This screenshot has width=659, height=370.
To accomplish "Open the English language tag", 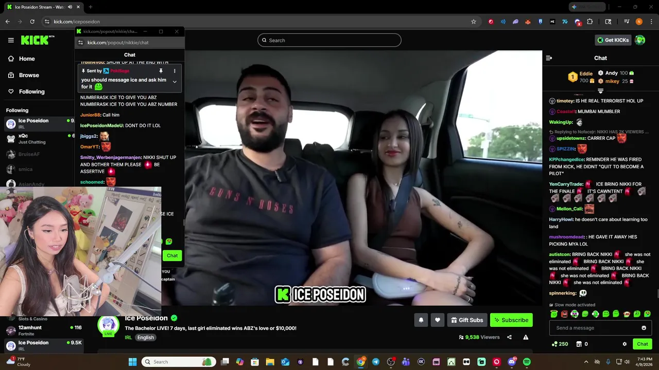I will click(145, 338).
